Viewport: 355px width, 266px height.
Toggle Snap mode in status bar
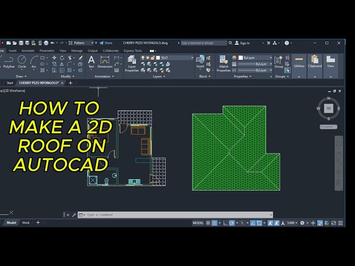click(214, 223)
